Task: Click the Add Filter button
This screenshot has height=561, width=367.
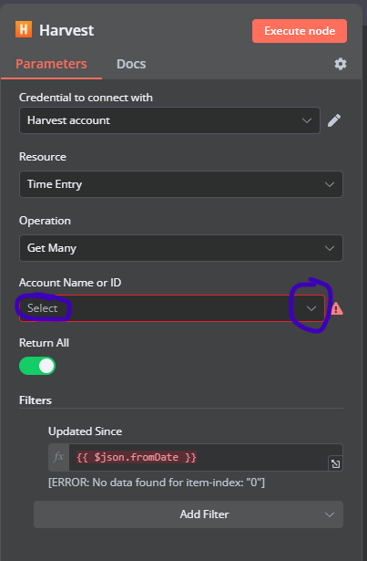Action: tap(189, 514)
